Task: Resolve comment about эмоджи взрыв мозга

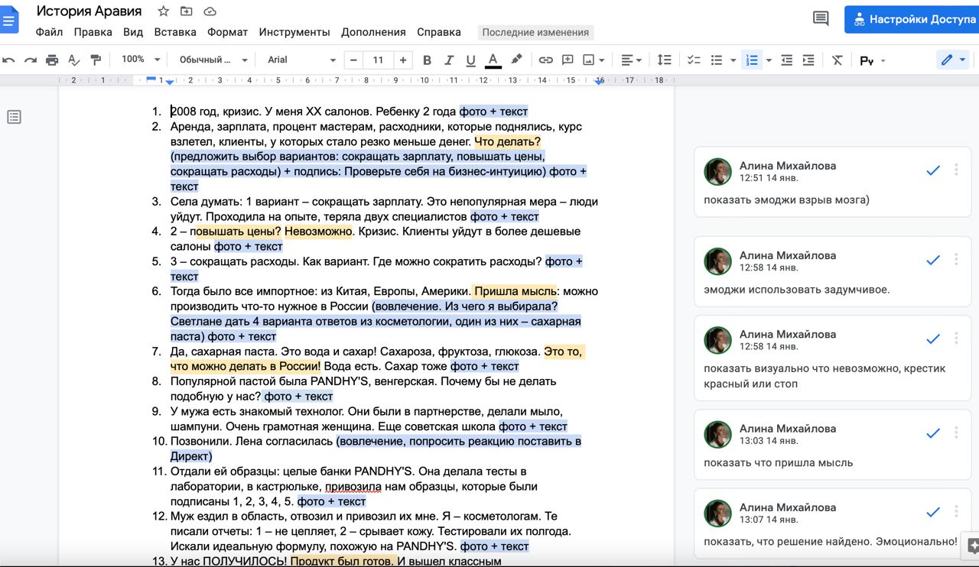Action: [x=932, y=170]
